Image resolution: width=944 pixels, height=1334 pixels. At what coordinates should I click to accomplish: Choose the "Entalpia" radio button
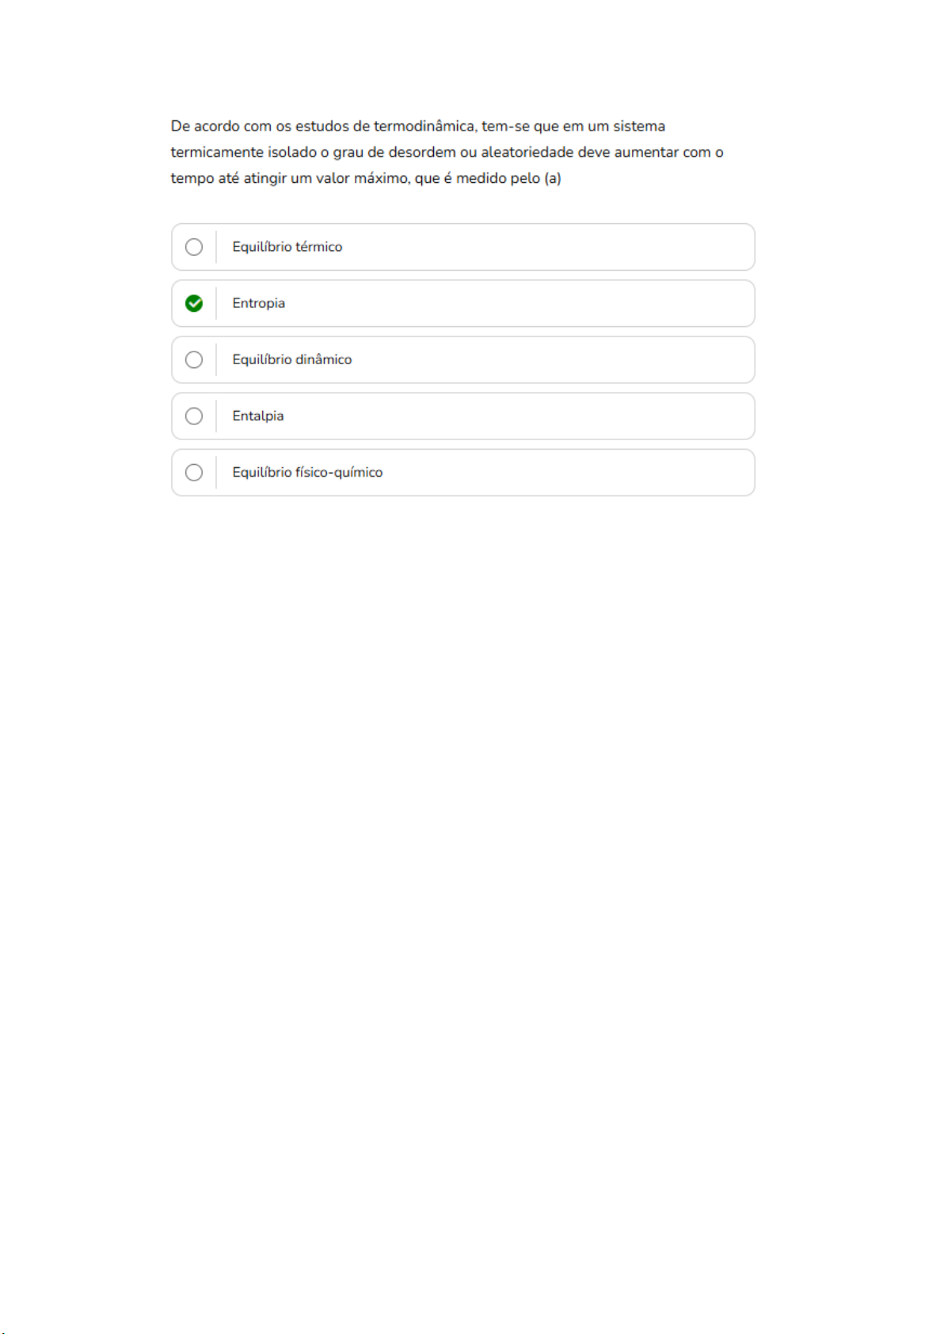point(194,416)
